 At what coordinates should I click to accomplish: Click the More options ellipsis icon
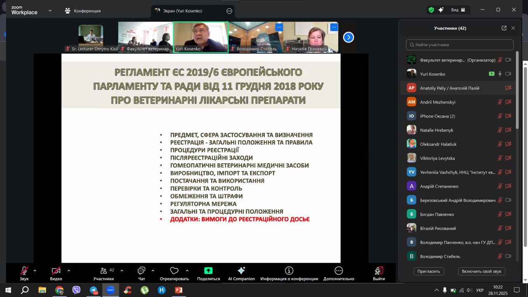click(x=339, y=271)
